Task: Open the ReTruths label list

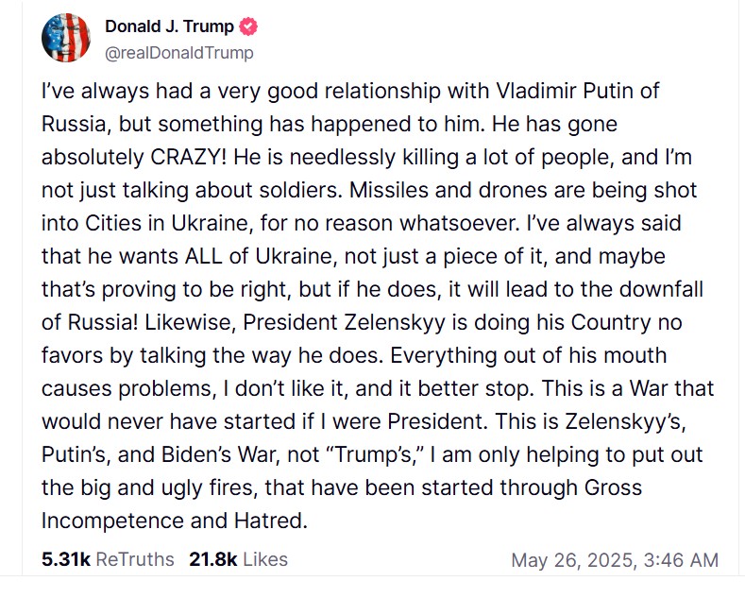Action: coord(135,559)
